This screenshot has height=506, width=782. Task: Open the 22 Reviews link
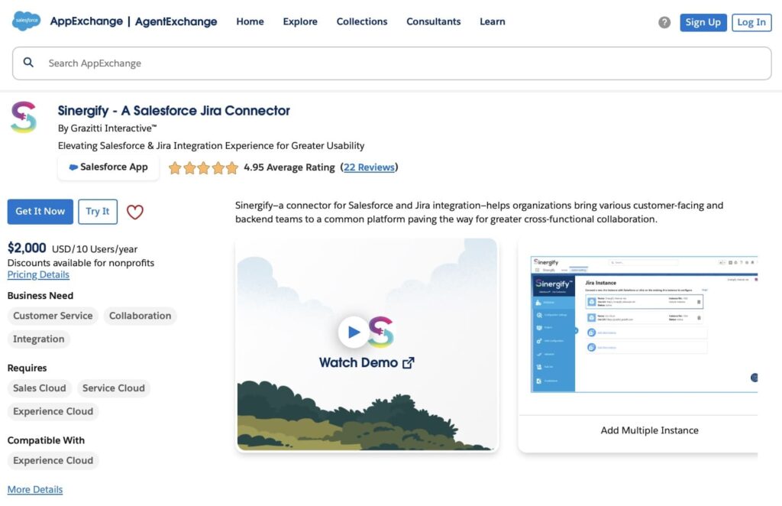[369, 167]
